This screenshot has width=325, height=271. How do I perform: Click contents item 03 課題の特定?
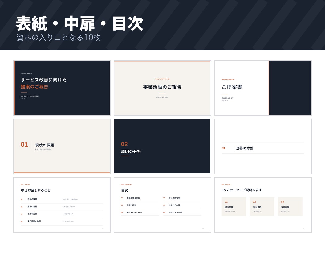tap(140, 205)
